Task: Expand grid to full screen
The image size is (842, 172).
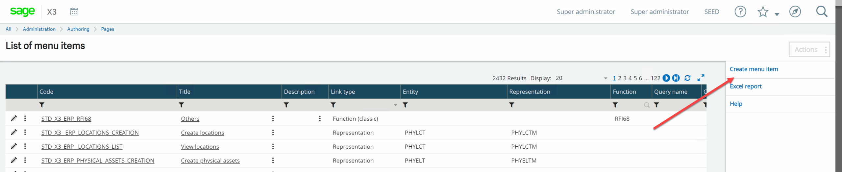Action: 701,78
